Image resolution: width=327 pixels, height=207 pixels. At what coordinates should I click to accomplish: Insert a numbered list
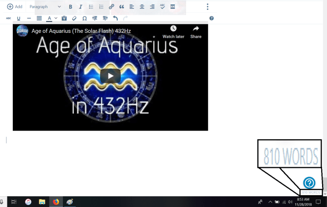pyautogui.click(x=101, y=7)
